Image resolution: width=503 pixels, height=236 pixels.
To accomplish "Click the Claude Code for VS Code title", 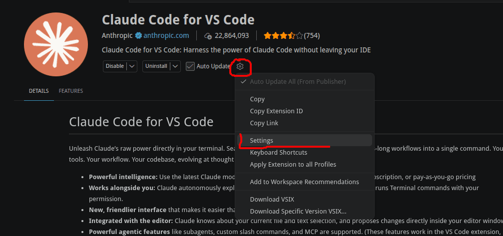I will (178, 20).
